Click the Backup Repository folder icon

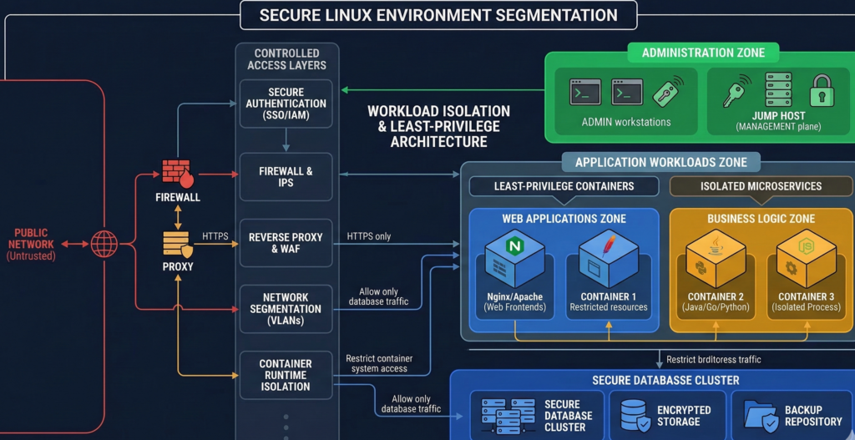coord(760,415)
